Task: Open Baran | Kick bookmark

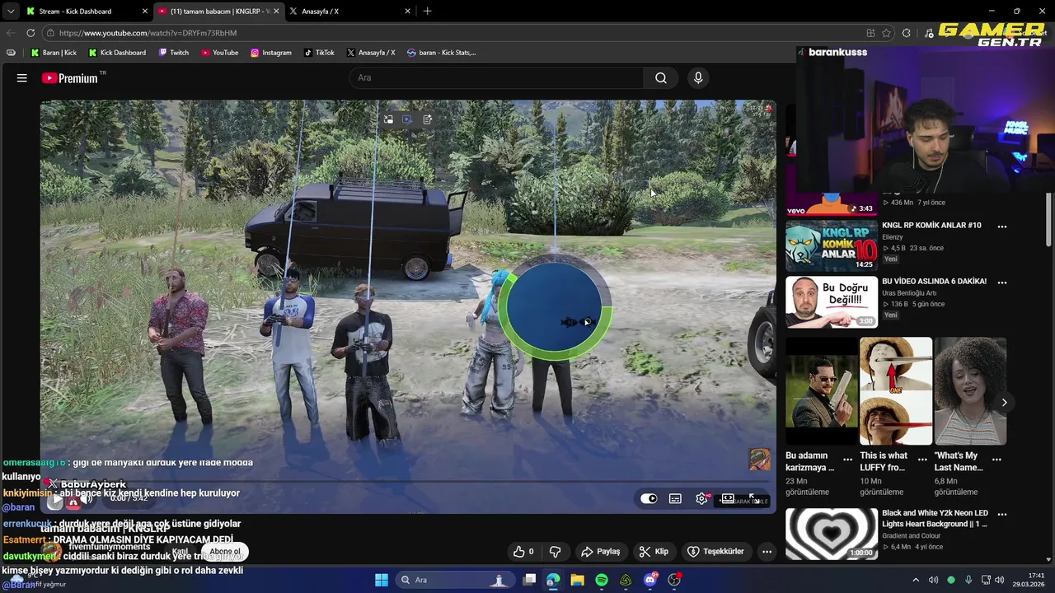Action: click(54, 53)
